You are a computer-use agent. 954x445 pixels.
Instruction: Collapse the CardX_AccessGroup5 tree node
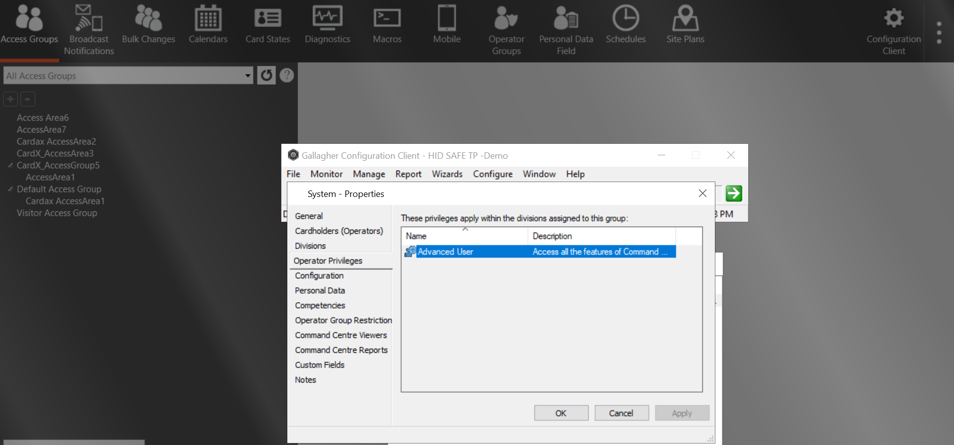click(x=10, y=165)
